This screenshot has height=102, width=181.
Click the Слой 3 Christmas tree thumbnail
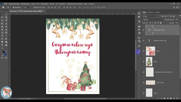149,62
